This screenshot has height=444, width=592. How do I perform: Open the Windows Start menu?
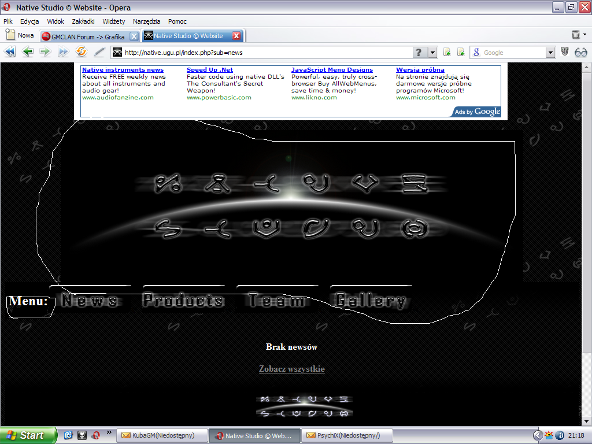pos(28,435)
